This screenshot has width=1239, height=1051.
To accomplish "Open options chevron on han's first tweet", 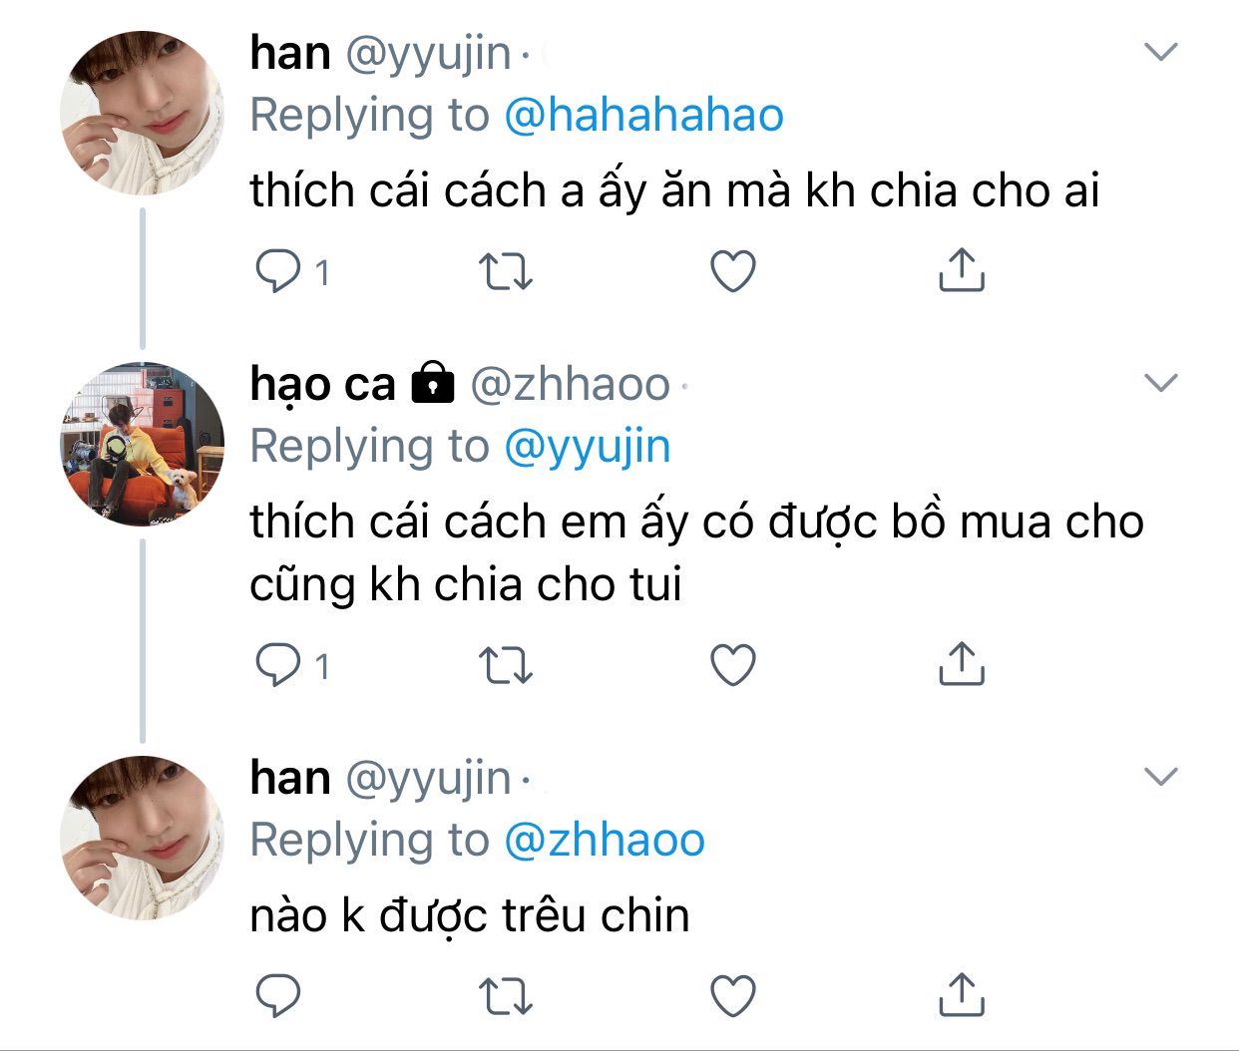I will tap(1161, 52).
